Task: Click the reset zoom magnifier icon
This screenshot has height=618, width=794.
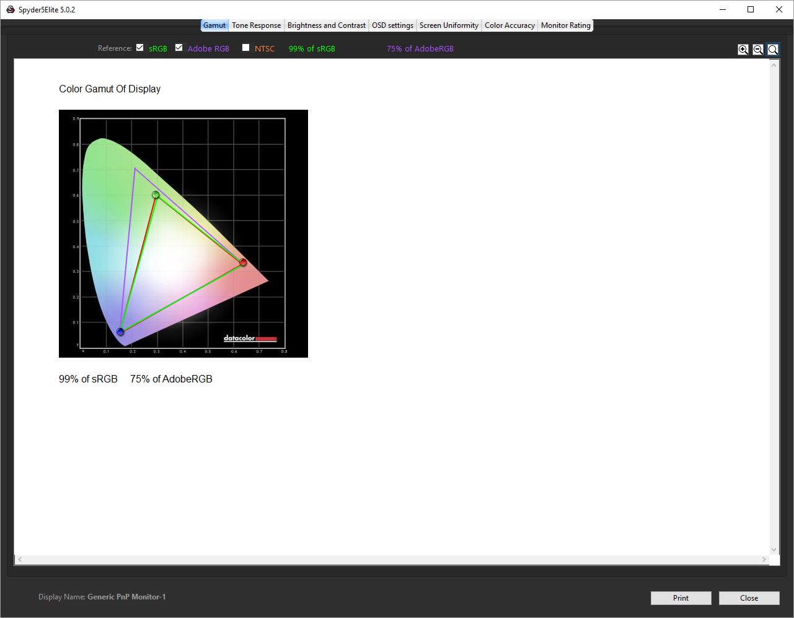Action: 773,50
